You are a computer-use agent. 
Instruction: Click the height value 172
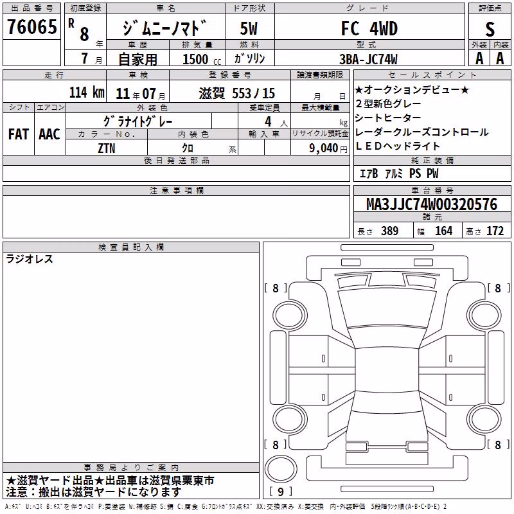495,231
